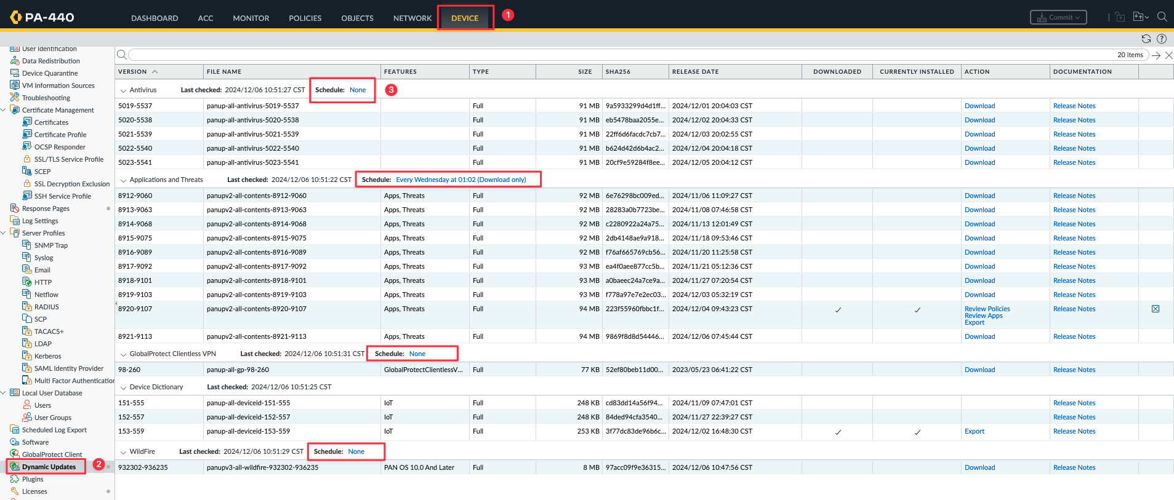Screen dimensions: 1174x500
Task: Select SAML Identity Provider in sidebar
Action: (x=69, y=368)
